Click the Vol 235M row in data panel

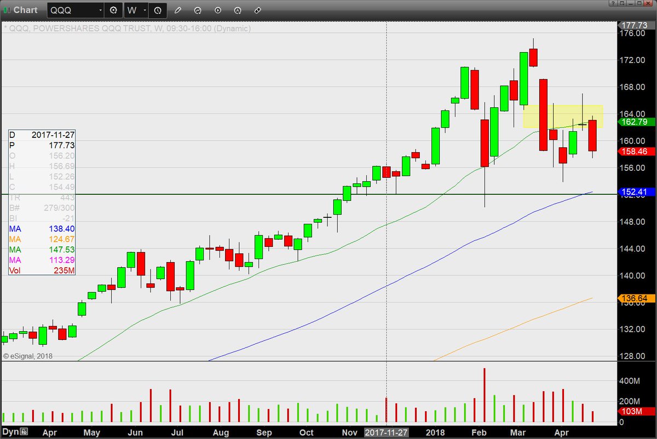coord(42,270)
